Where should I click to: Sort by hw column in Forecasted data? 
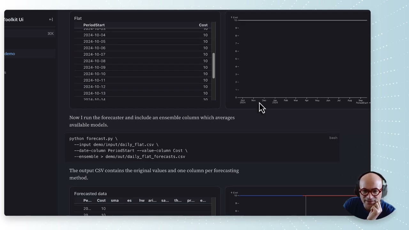[142, 201]
